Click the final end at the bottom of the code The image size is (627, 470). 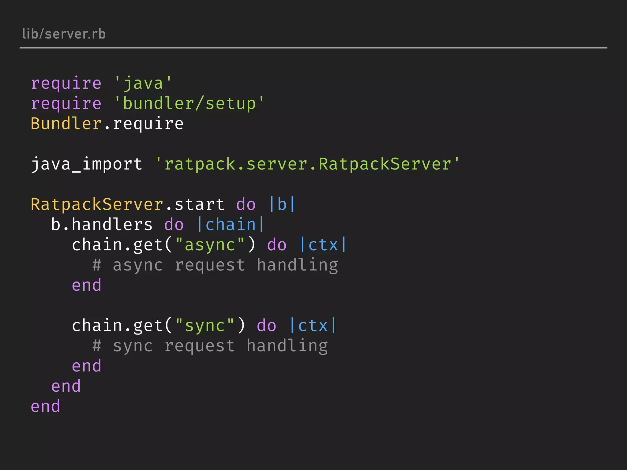pyautogui.click(x=46, y=406)
